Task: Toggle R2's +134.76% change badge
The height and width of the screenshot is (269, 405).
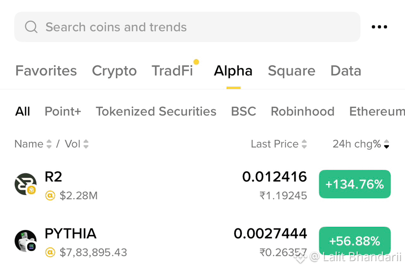Action: (355, 184)
